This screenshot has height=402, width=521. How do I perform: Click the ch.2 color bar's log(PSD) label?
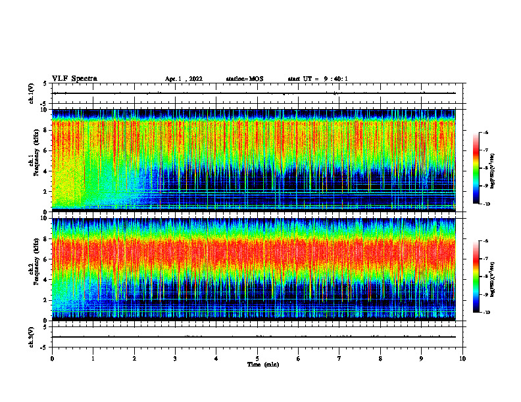pyautogui.click(x=493, y=279)
